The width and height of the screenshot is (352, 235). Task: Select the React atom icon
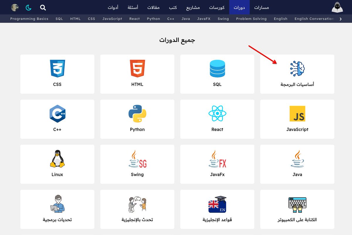point(217,113)
